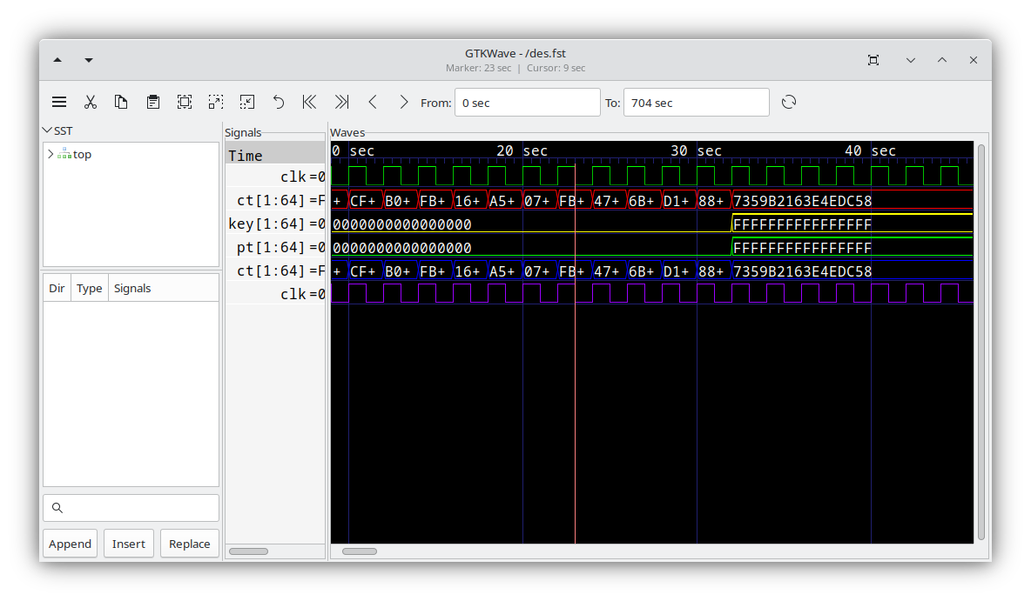Reload the waveform file

point(788,102)
